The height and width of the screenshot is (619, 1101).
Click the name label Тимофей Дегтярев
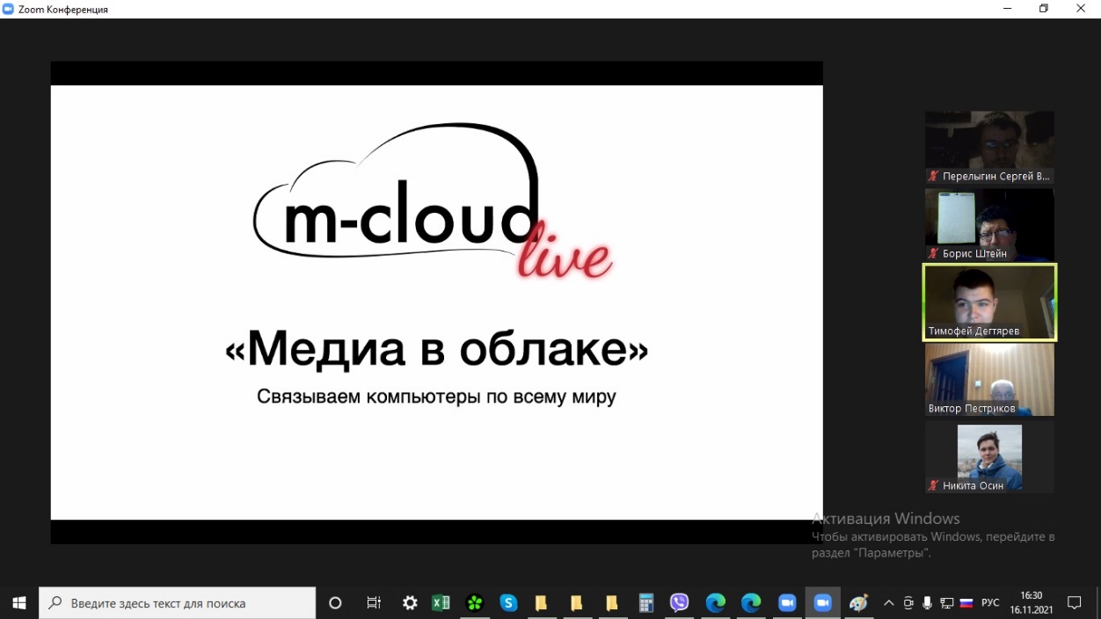973,331
